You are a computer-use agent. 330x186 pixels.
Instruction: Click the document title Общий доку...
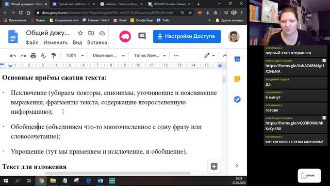click(47, 33)
